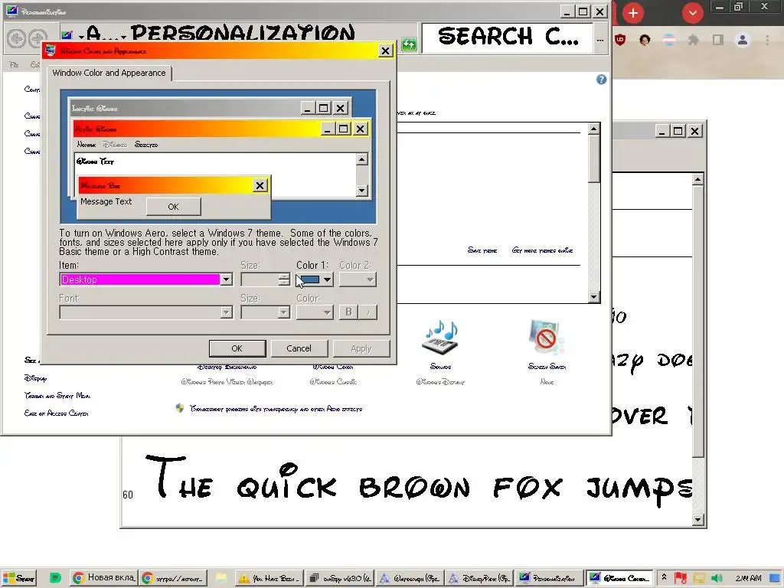Screen dimensions: 784x588
Task: Click the Start button on the taskbar
Action: [x=18, y=578]
